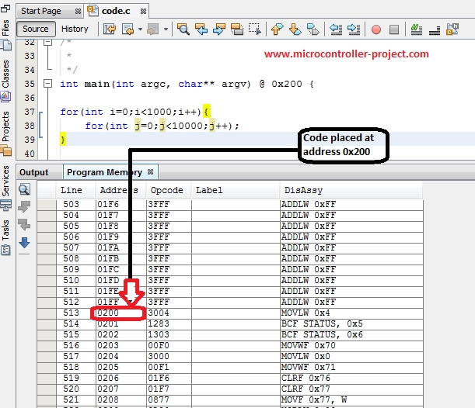The width and height of the screenshot is (475, 408).
Task: Open the Output tab
Action: (34, 172)
